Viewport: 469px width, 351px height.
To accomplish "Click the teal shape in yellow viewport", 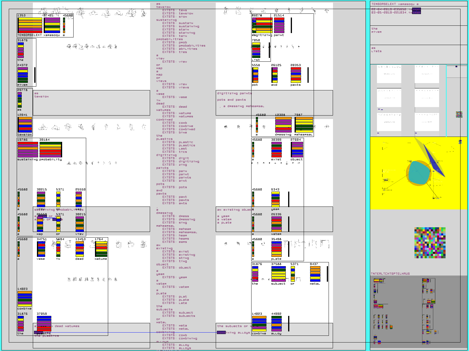I will click(x=419, y=173).
